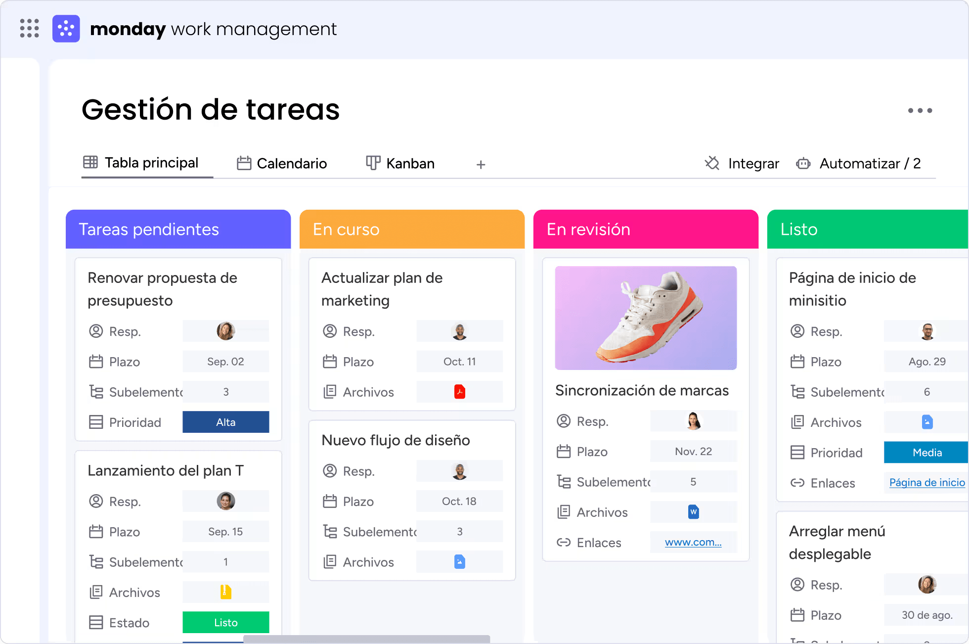Click Plazo calendar icon in Renovar propuesta
This screenshot has width=969, height=644.
[x=96, y=362]
